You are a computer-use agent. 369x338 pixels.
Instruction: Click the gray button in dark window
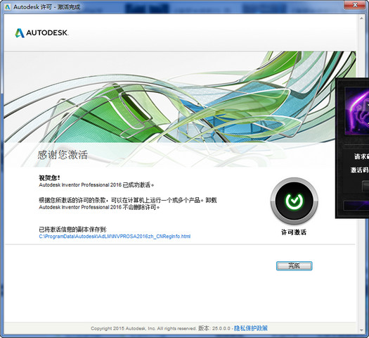(x=365, y=186)
